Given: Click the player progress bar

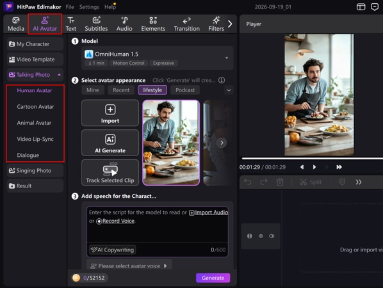Looking at the screenshot, I should (313, 159).
